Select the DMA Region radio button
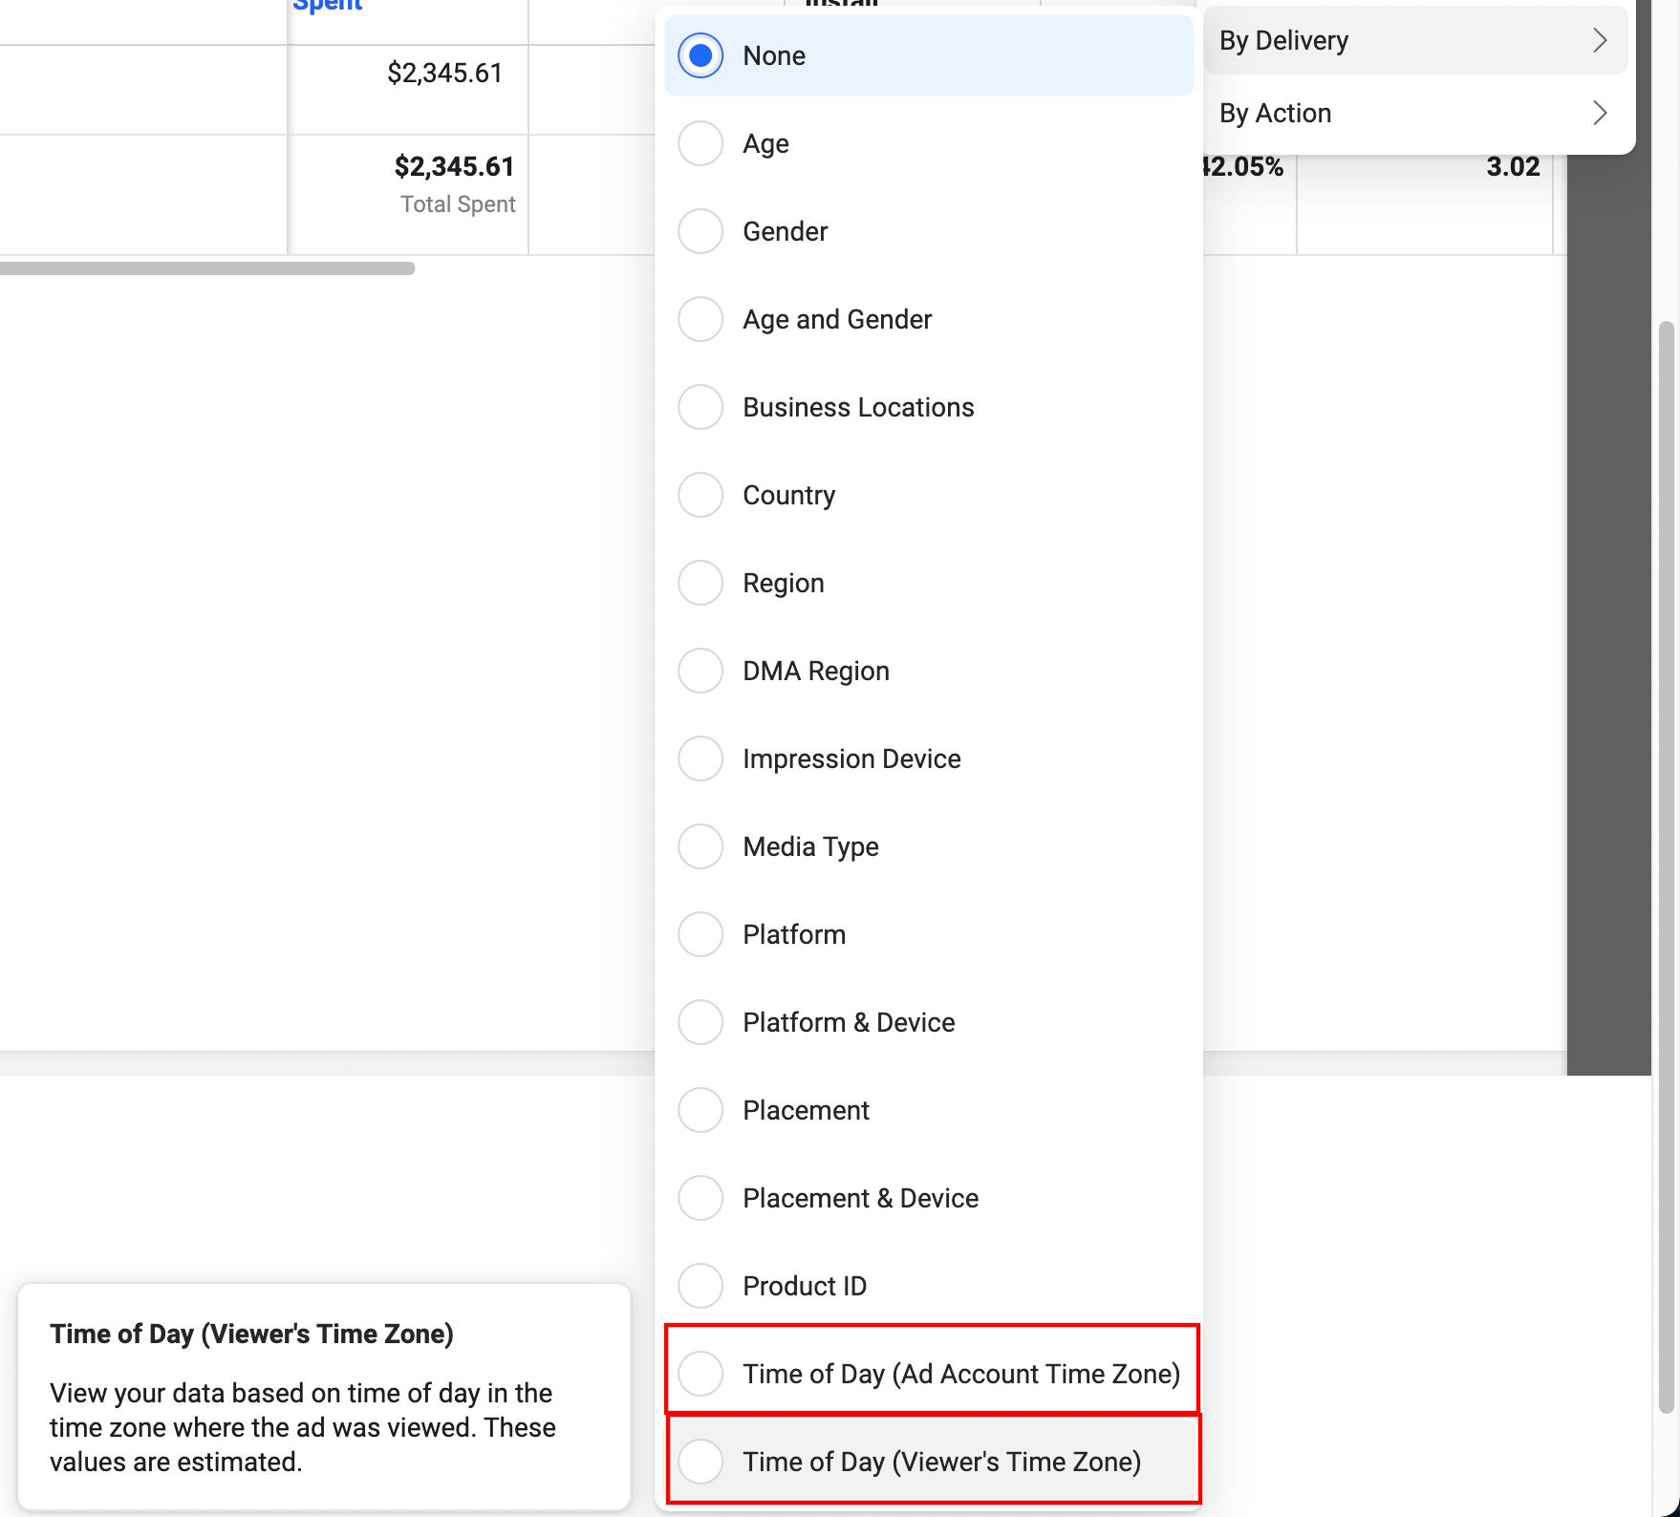Screen dimensions: 1680x1517 [700, 671]
